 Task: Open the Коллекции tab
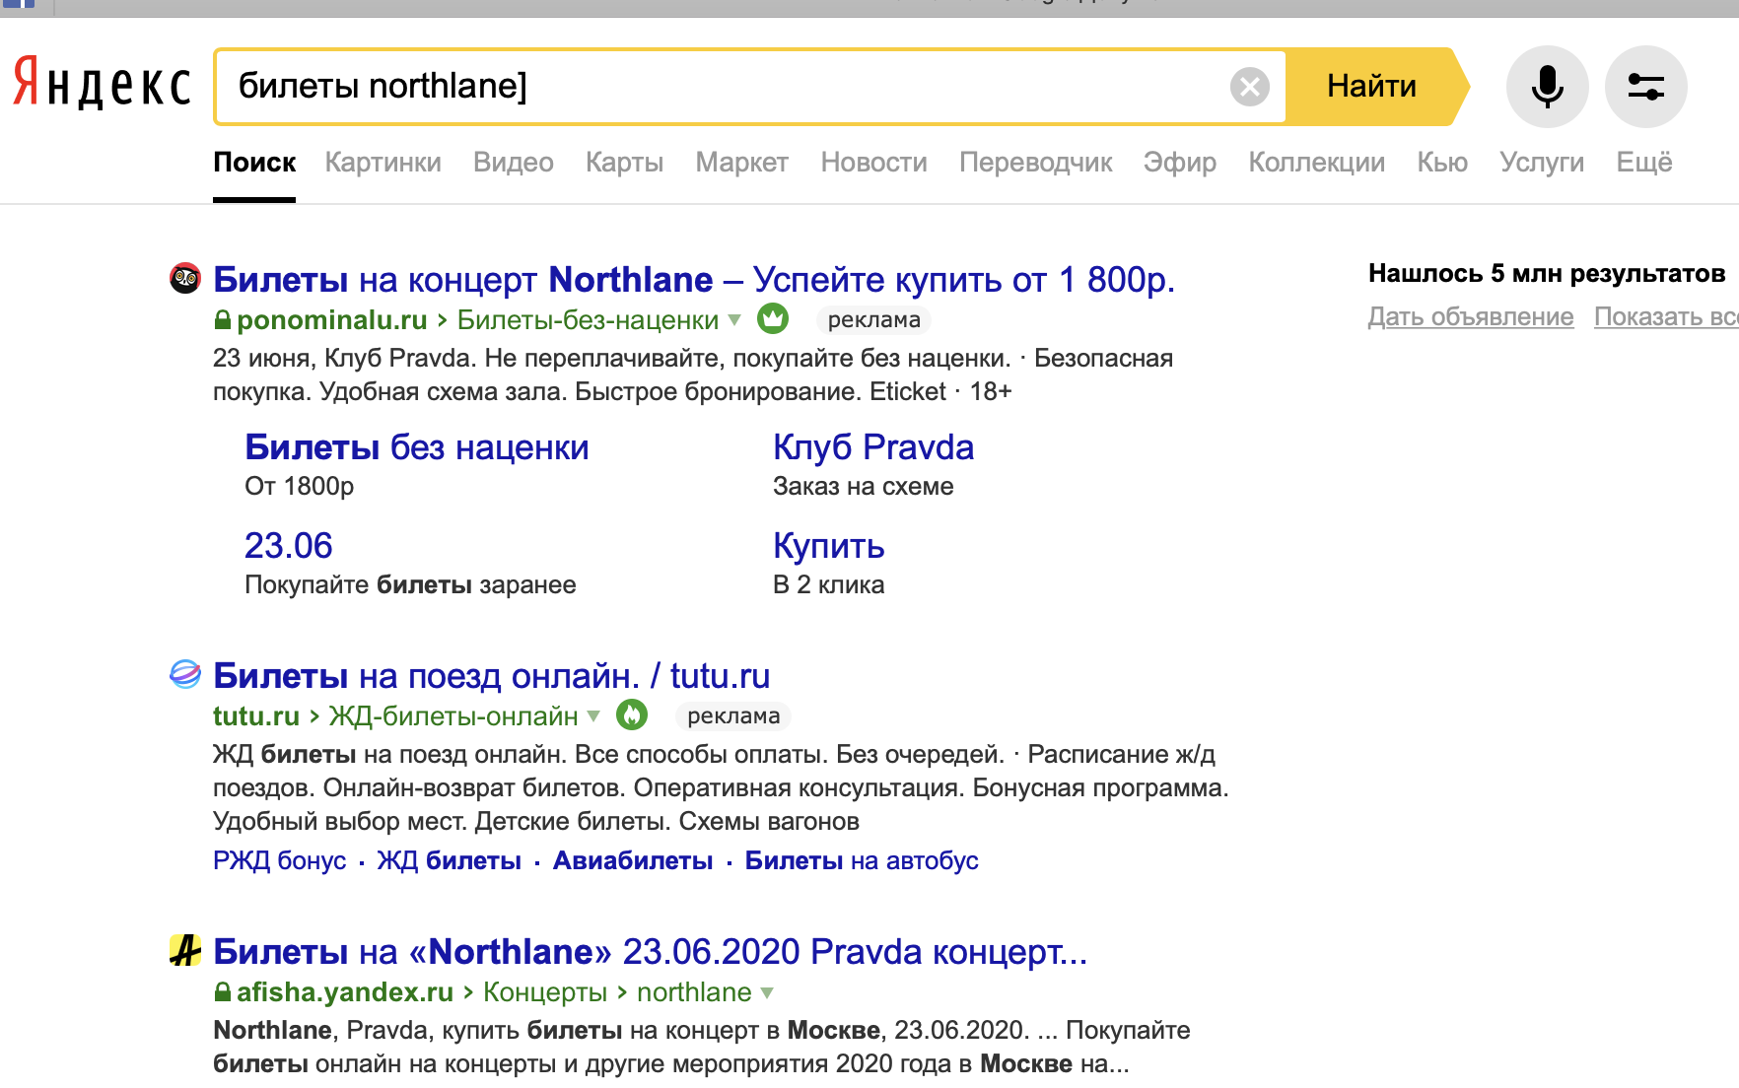(x=1317, y=163)
